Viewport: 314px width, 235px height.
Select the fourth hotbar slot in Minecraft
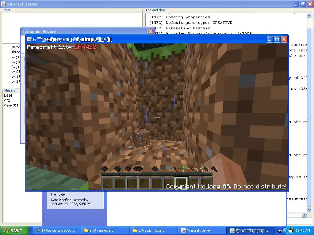pos(145,184)
